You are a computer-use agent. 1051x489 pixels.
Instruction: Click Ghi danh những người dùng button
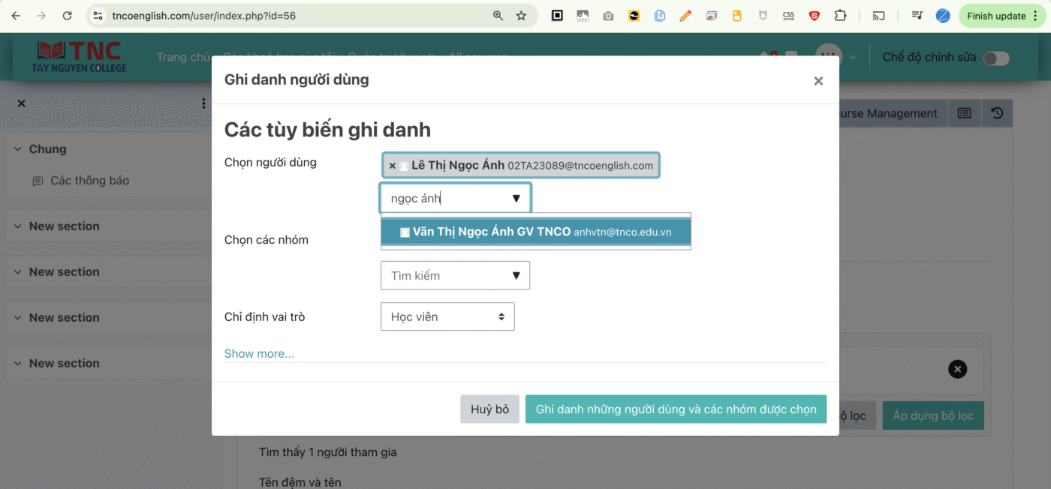(676, 409)
